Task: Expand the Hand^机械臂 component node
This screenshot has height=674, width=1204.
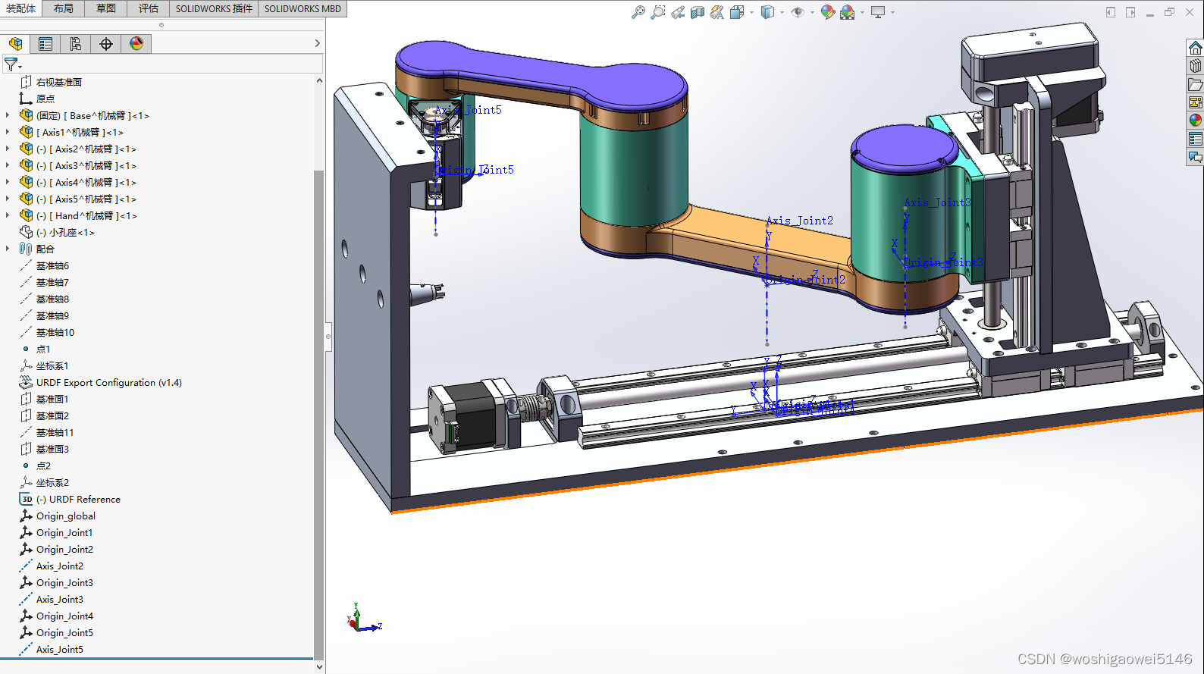Action: click(8, 215)
